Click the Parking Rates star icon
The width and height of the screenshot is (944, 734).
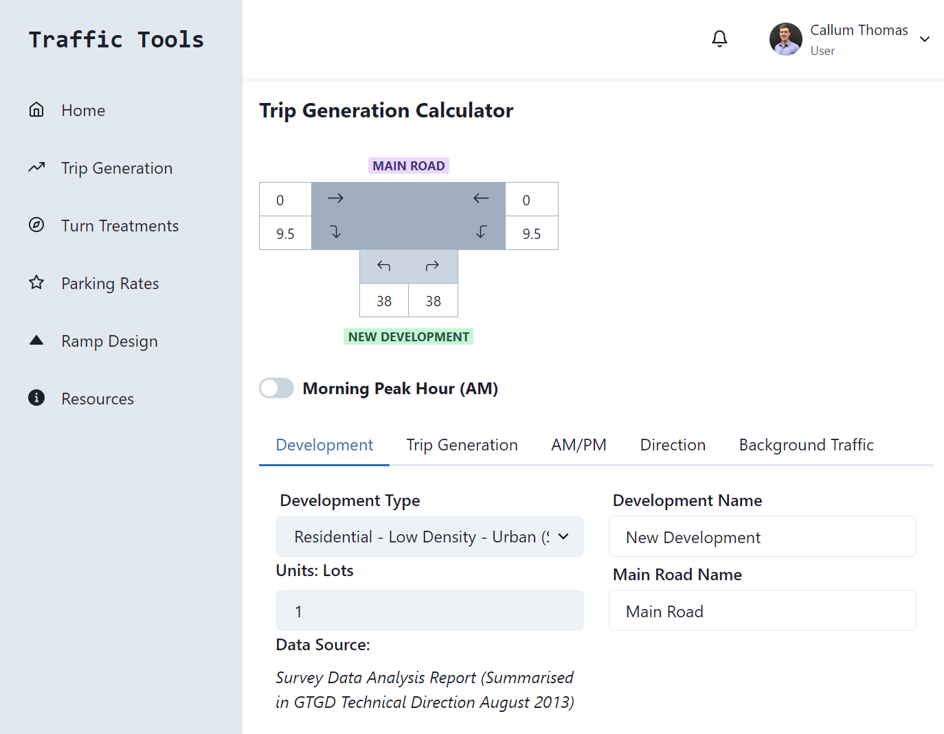(36, 283)
